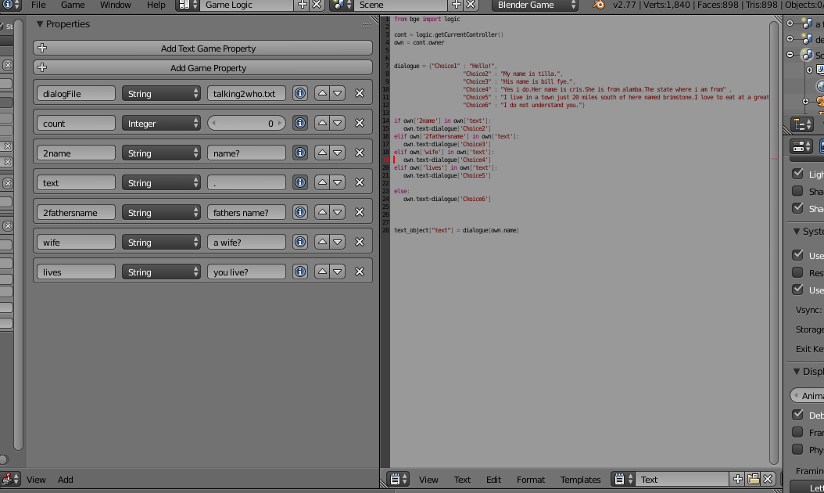
Task: Toggle debug info for count property
Action: (300, 123)
